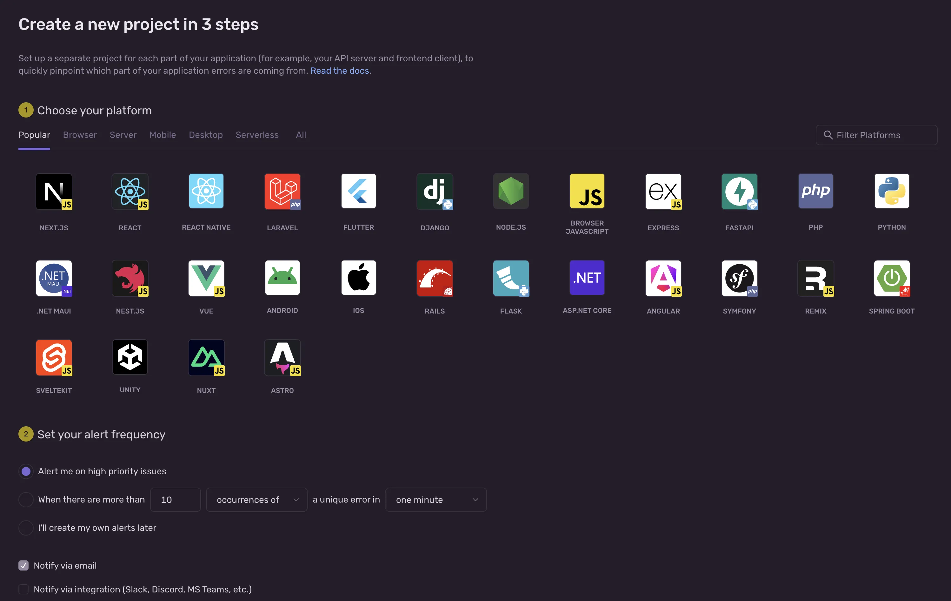Select 'When there are more than' radio option
951x601 pixels.
coord(26,500)
